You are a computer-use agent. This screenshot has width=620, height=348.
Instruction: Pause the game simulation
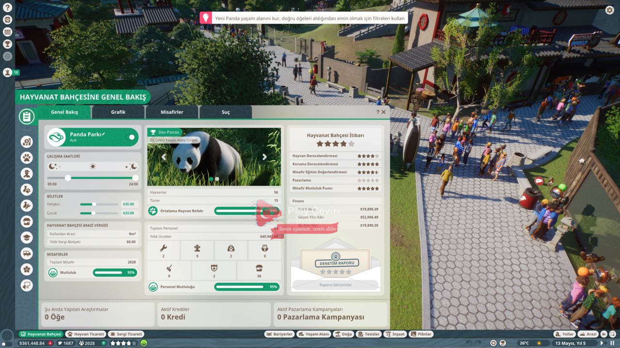click(612, 343)
